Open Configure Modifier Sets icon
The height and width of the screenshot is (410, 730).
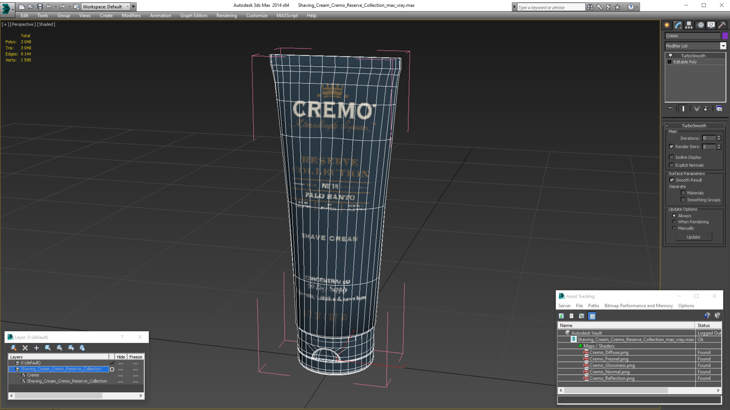pos(719,109)
